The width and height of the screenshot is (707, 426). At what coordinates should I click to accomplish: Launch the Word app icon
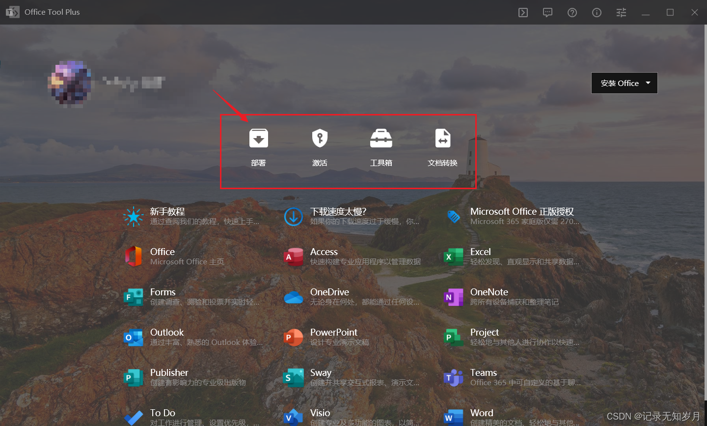pos(454,418)
